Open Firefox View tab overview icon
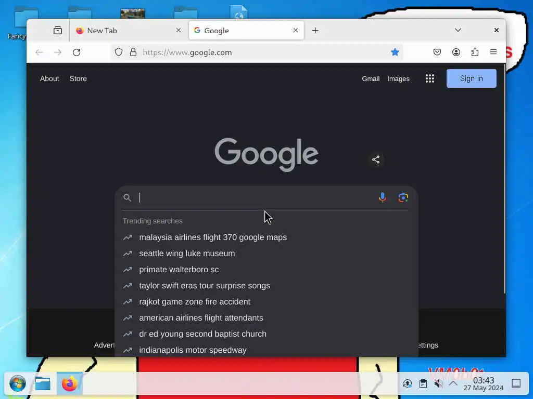Viewport: 533px width, 399px height. [57, 31]
